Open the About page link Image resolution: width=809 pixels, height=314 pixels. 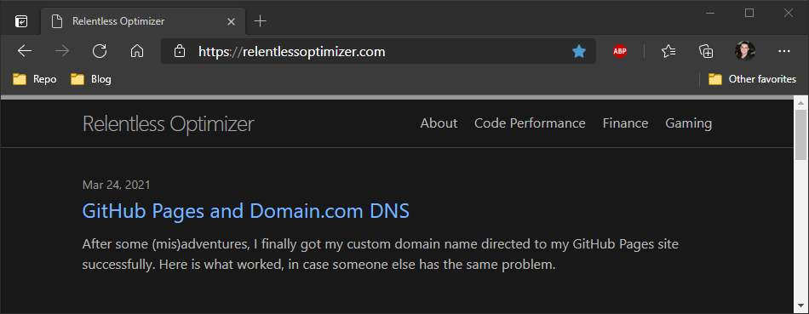coord(439,123)
